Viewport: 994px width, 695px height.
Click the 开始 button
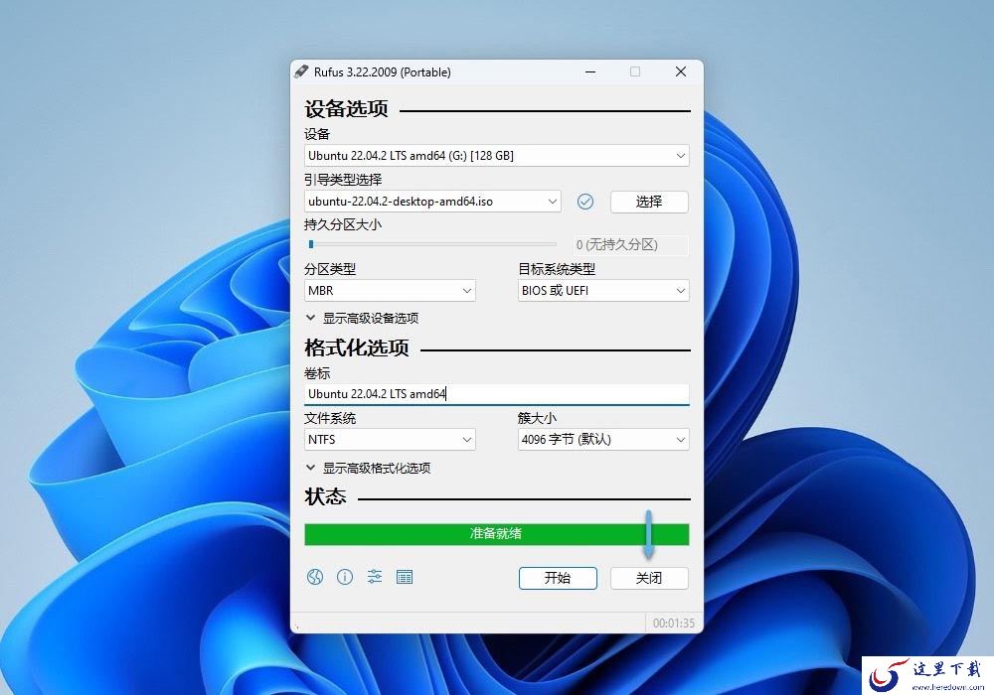(x=558, y=578)
